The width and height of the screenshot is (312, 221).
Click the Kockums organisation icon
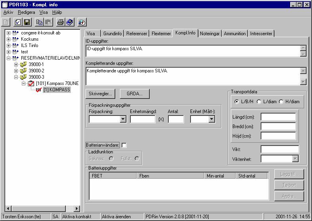point(15,39)
